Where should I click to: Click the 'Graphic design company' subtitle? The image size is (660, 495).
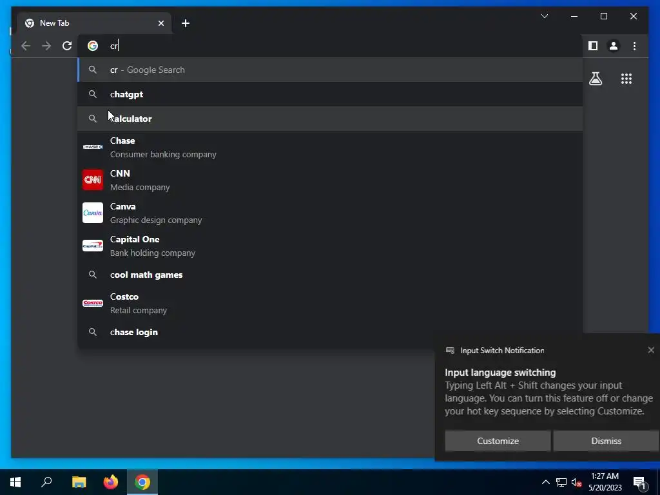156,220
